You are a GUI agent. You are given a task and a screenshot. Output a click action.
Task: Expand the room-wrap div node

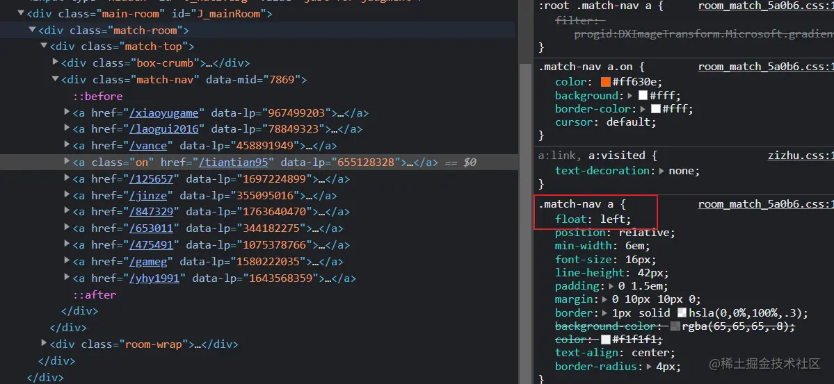[x=44, y=344]
